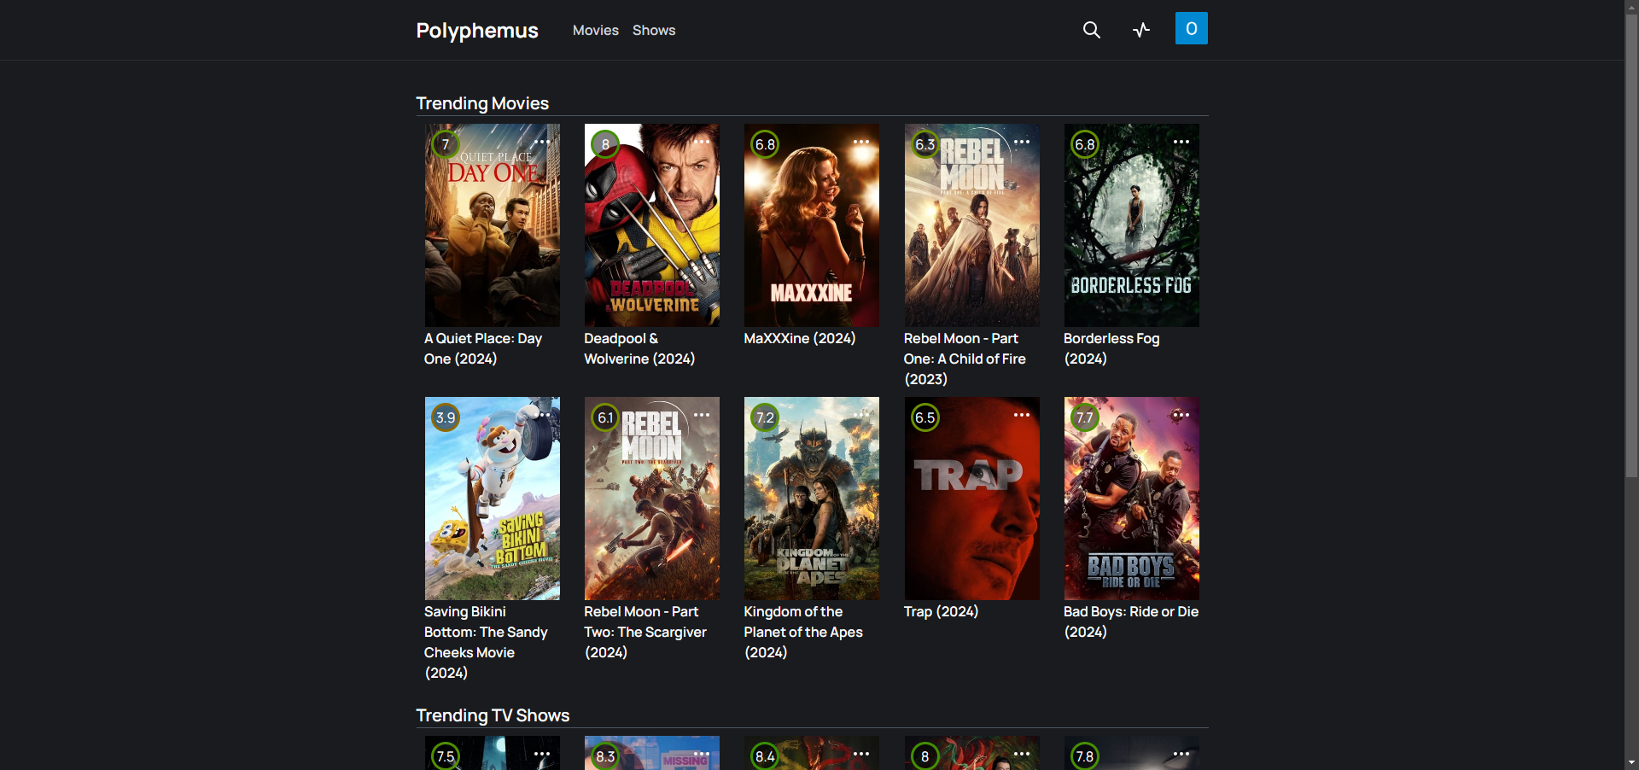Open options menu on Kingdom of the Planet poster
This screenshot has height=770, width=1639.
click(x=861, y=415)
